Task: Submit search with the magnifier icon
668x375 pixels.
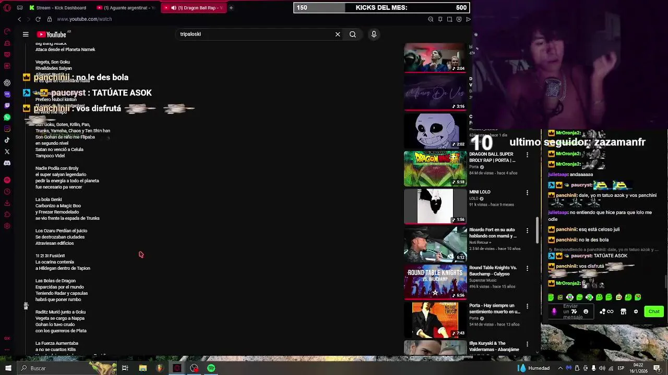Action: click(353, 34)
